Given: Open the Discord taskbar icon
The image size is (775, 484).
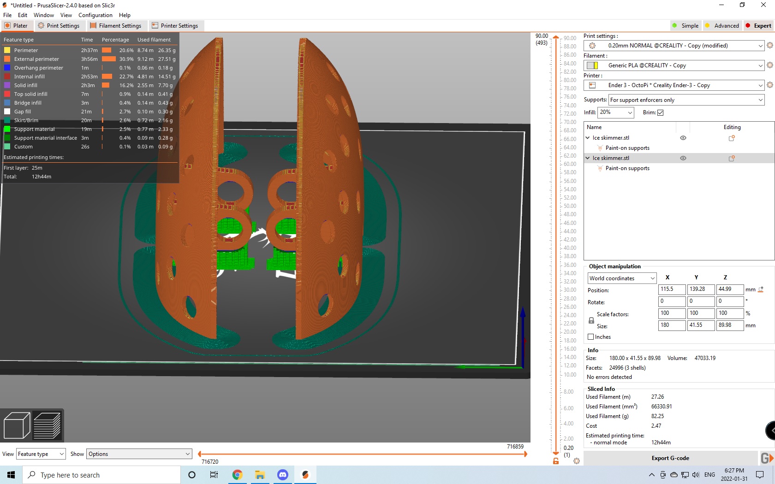Looking at the screenshot, I should point(283,475).
